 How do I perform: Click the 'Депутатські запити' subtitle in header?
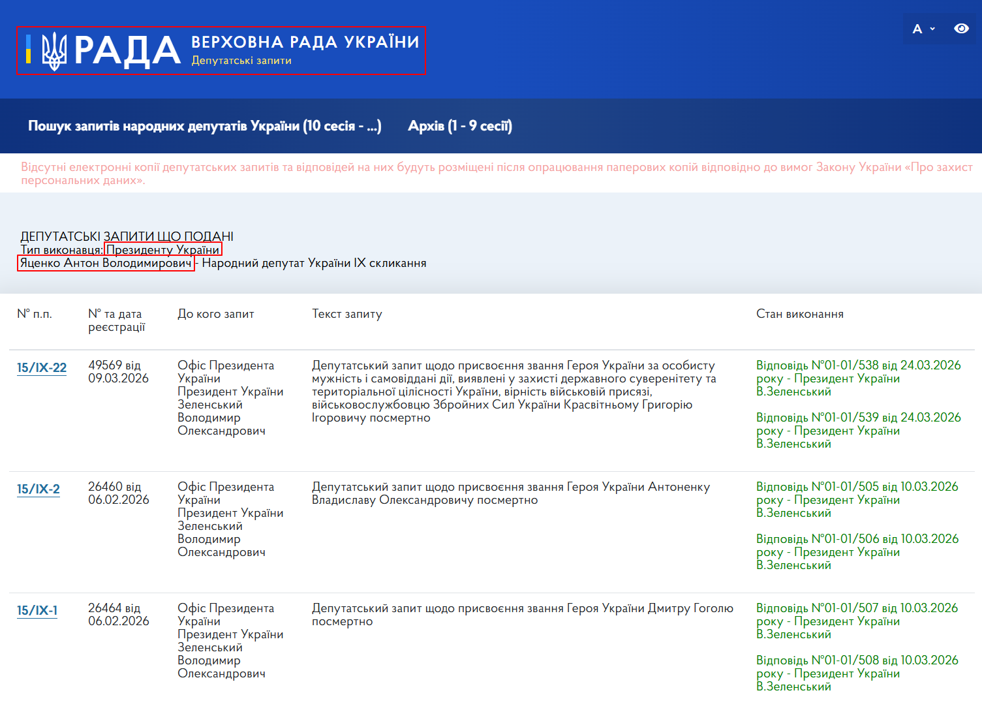(241, 61)
